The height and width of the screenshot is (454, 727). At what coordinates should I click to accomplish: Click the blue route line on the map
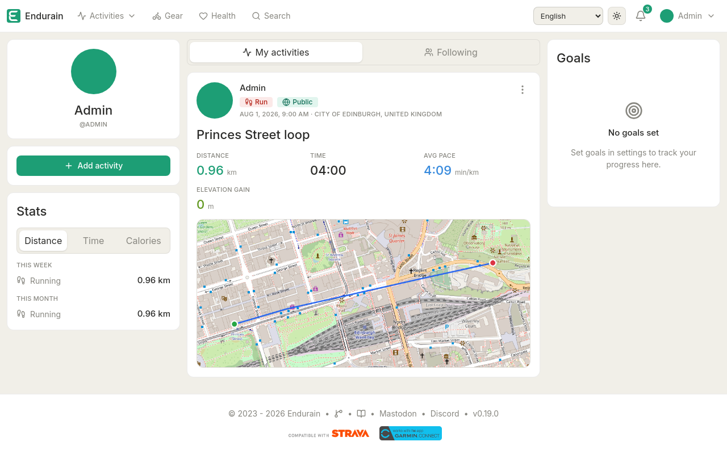click(363, 293)
